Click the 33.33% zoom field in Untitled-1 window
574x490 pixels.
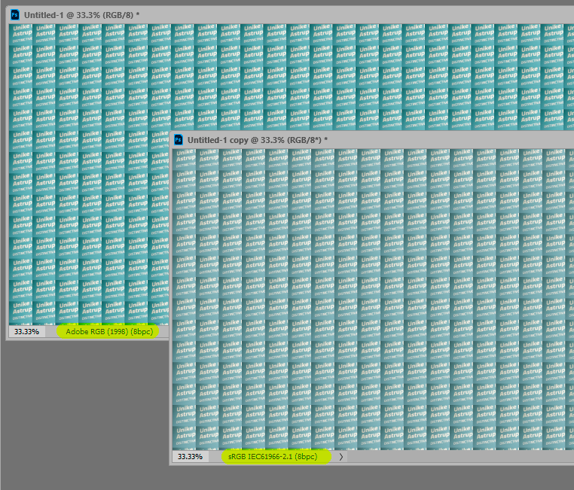click(27, 332)
